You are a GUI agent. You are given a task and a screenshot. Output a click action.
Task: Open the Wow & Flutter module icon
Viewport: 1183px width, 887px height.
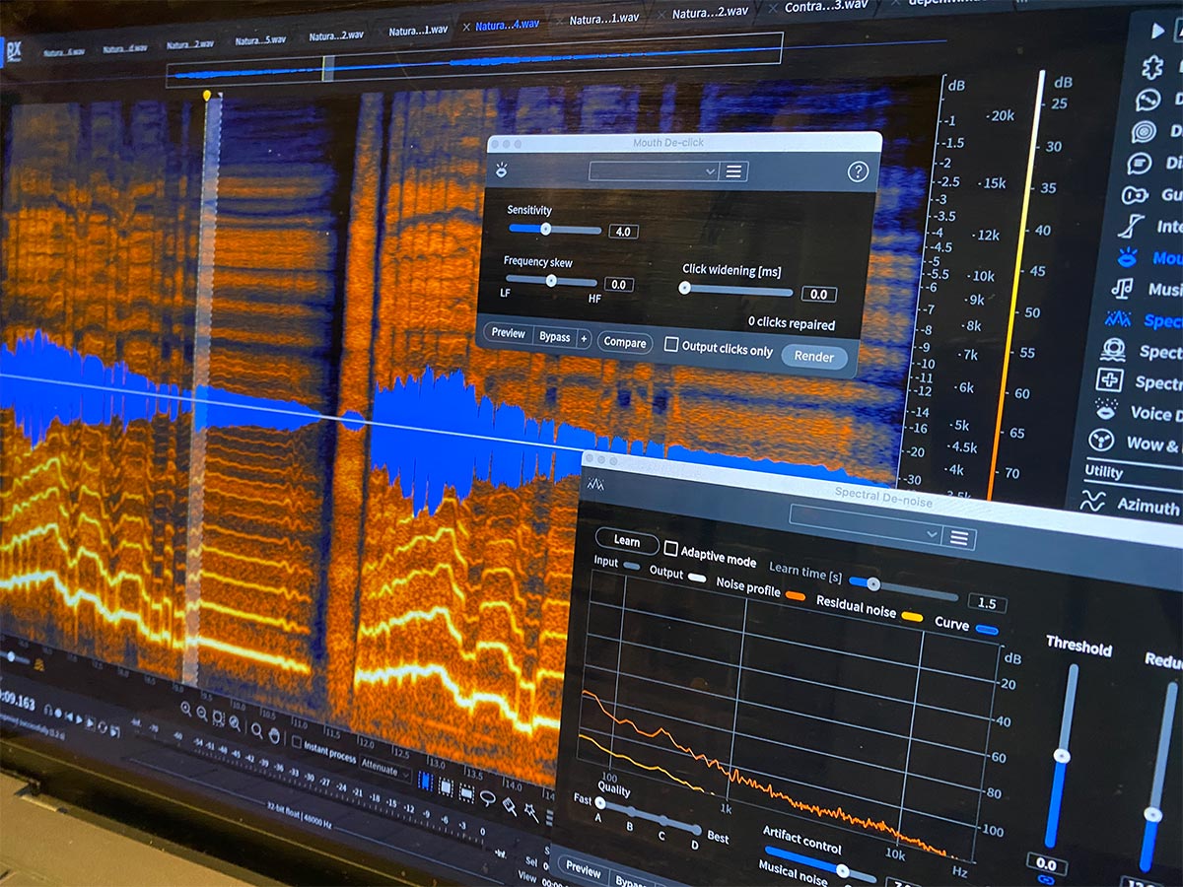coord(1100,441)
